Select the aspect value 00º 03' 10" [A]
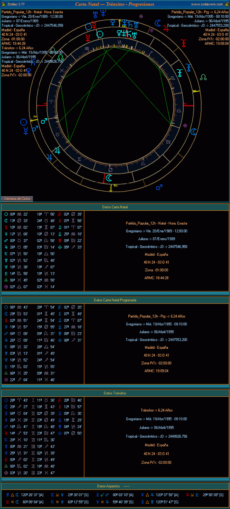Screen dimensions: 230x509 (123, 495)
